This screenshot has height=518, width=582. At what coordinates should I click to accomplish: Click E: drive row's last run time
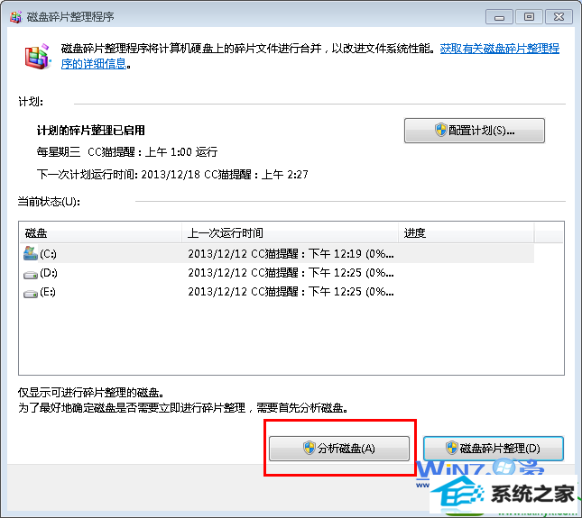click(291, 292)
